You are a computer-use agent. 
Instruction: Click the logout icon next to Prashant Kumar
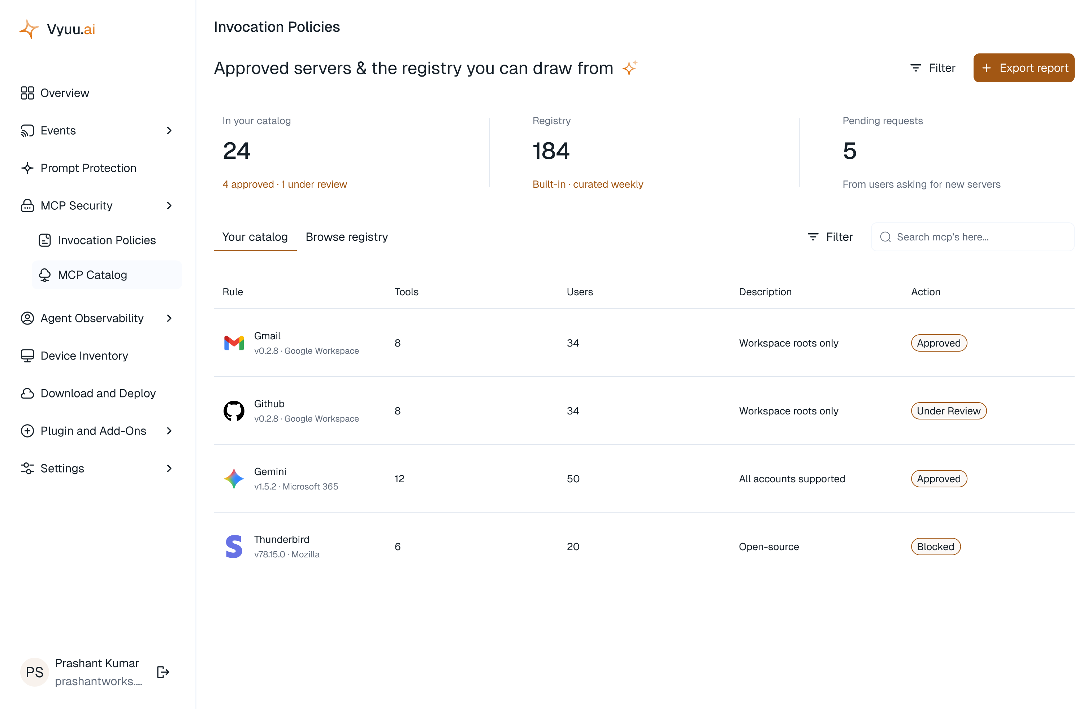[163, 672]
